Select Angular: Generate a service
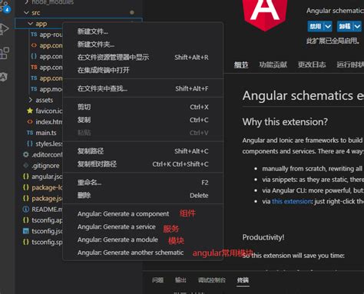364x294 pixels. (143, 226)
